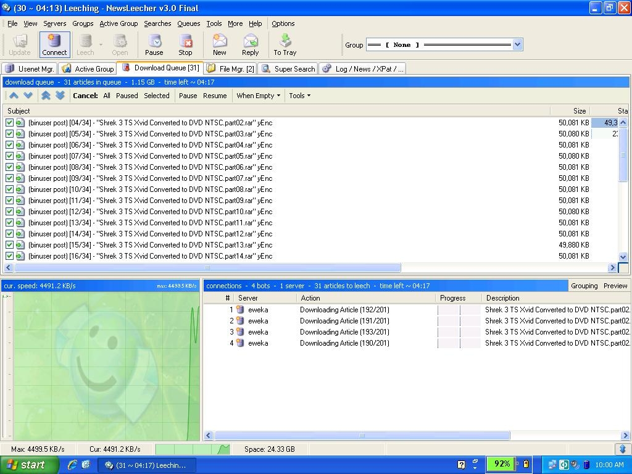Sort queue by the Size column header
This screenshot has height=474, width=632.
pyautogui.click(x=570, y=111)
